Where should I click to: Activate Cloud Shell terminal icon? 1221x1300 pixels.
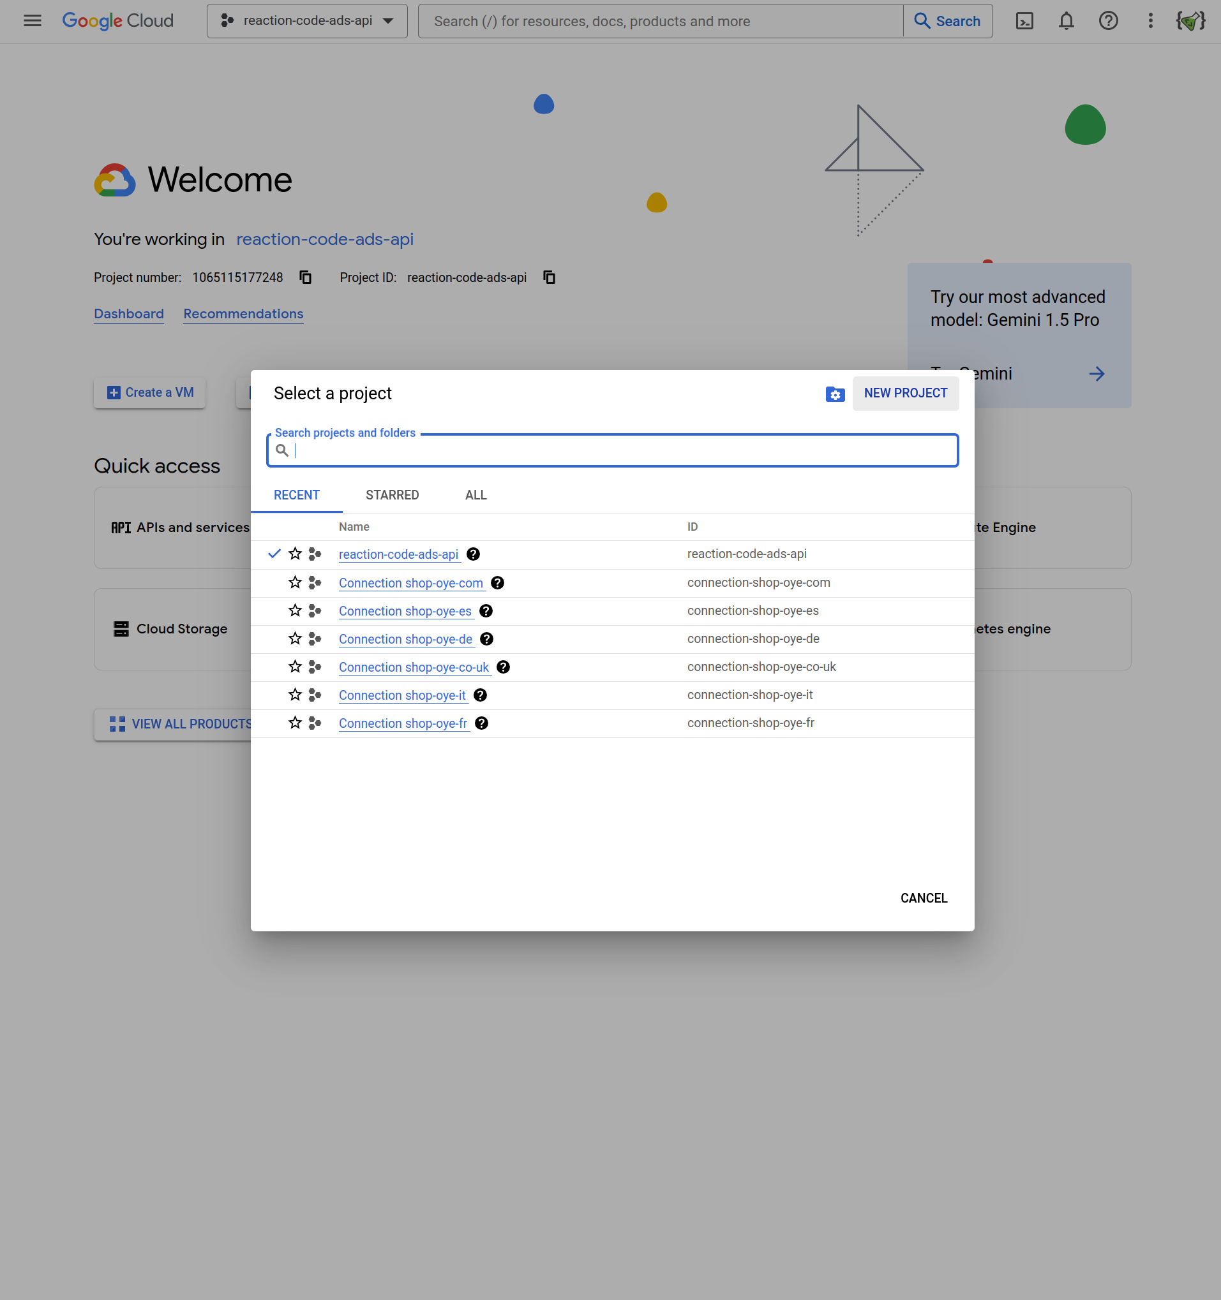coord(1024,21)
